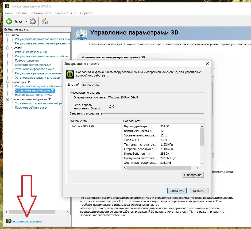Click the Закрыть button
The height and width of the screenshot is (229, 251).
coord(199,191)
